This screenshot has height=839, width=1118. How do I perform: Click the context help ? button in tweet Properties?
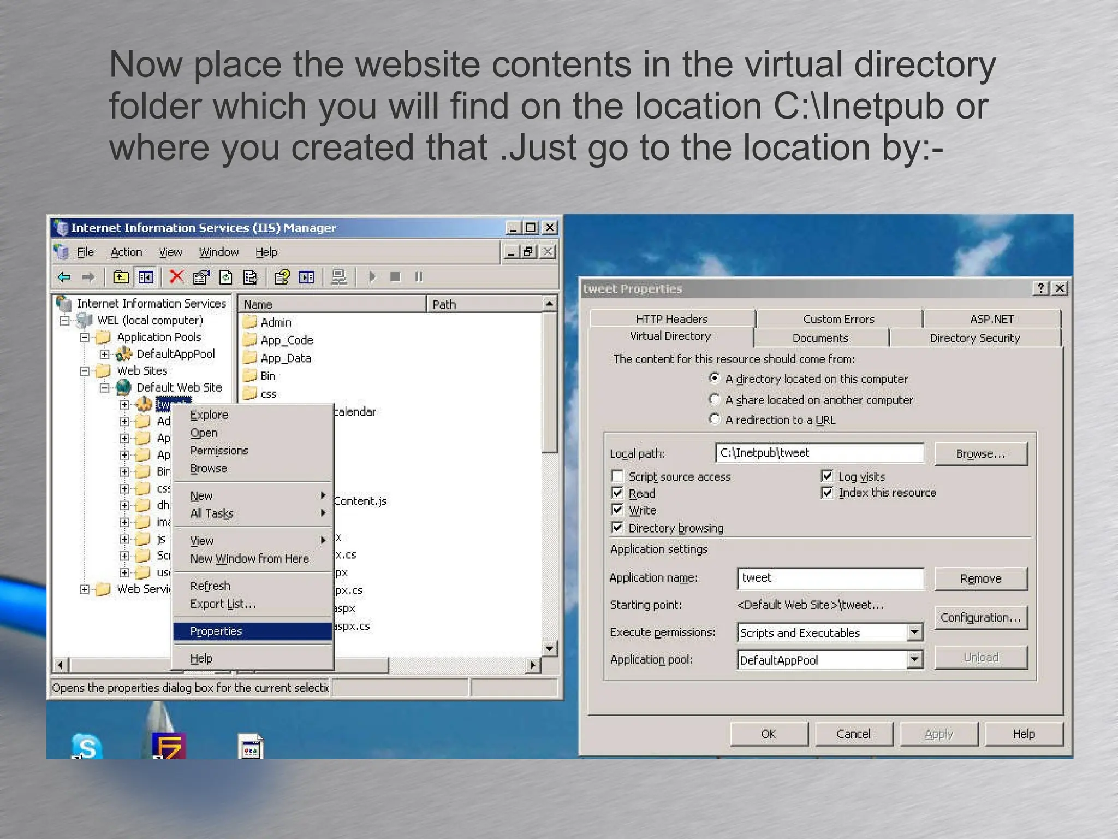coord(1041,288)
